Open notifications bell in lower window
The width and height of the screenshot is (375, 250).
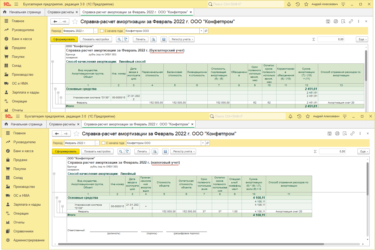[x=290, y=116]
